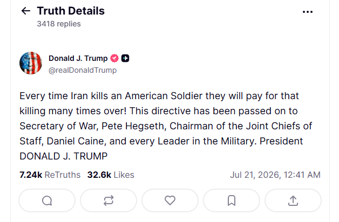The image size is (339, 222).
Task: Click the DONALD J. TRUMP signature text
Action: coord(64,156)
